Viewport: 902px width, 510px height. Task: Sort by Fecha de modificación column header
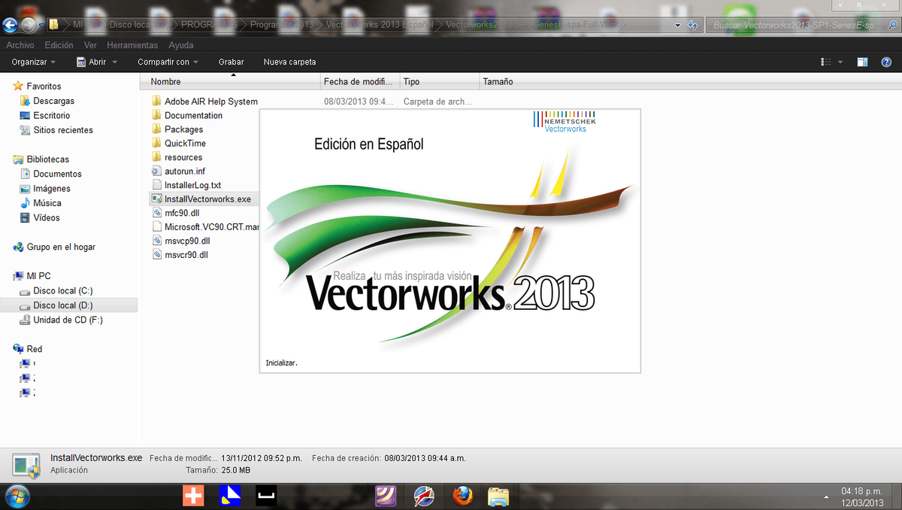click(x=360, y=81)
